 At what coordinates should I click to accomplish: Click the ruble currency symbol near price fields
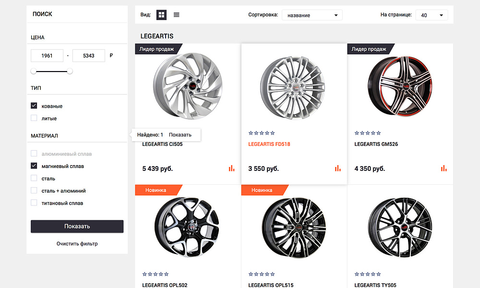pyautogui.click(x=111, y=55)
